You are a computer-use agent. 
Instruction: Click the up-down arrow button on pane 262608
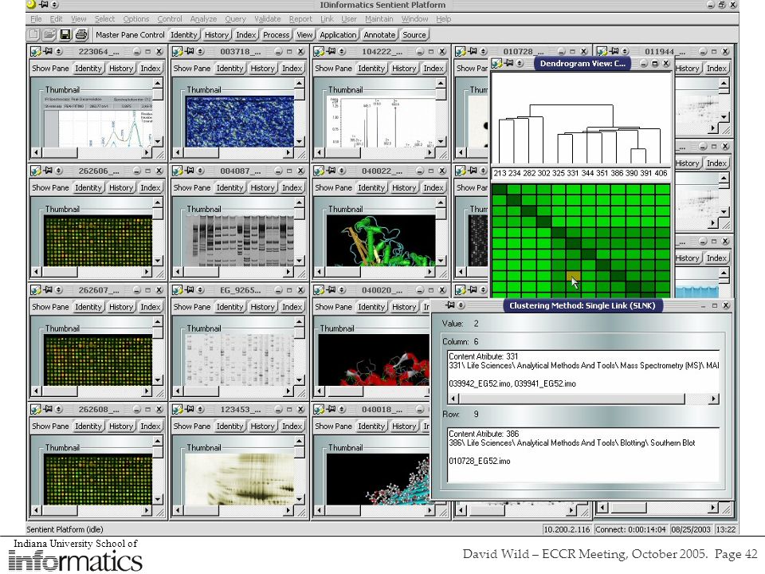pos(58,409)
